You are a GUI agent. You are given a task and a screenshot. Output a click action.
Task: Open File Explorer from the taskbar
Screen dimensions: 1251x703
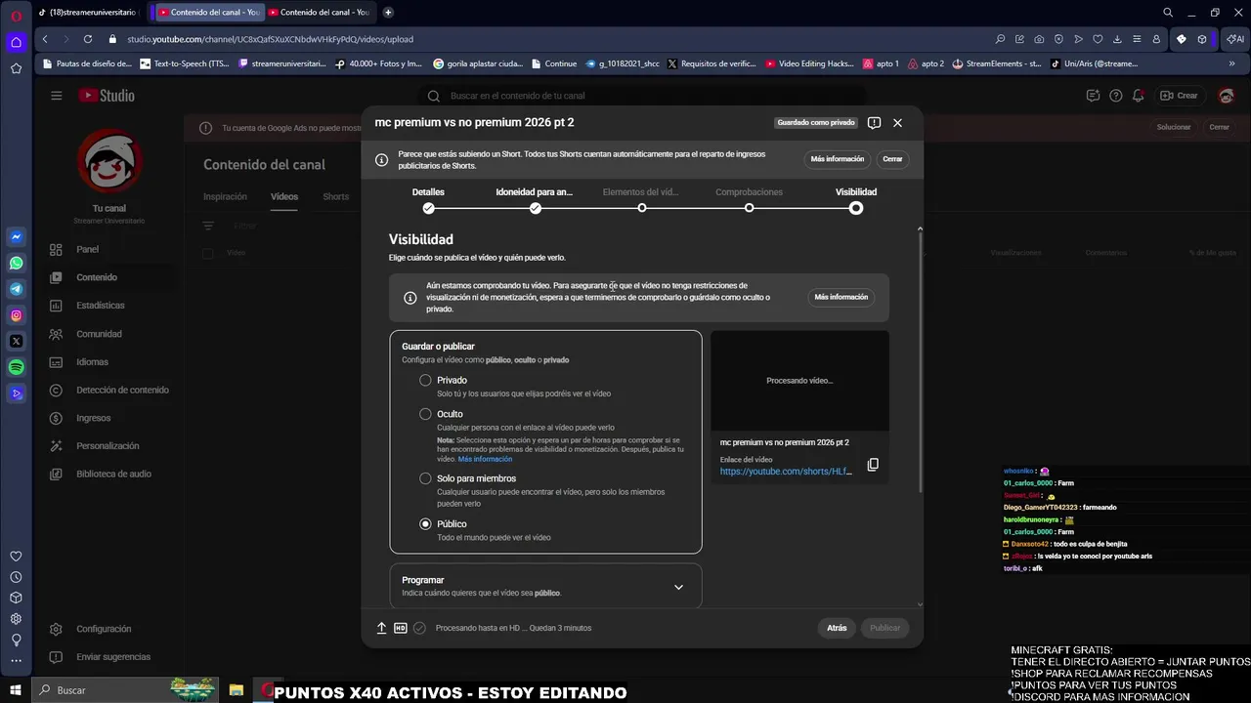click(x=237, y=690)
